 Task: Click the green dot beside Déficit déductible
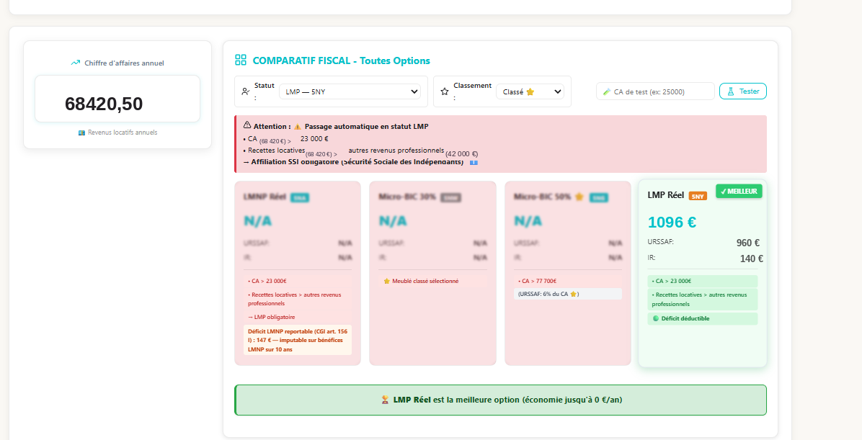click(655, 318)
